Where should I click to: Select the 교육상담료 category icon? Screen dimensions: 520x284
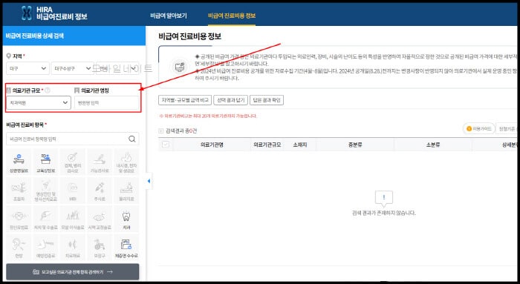[x=46, y=162]
